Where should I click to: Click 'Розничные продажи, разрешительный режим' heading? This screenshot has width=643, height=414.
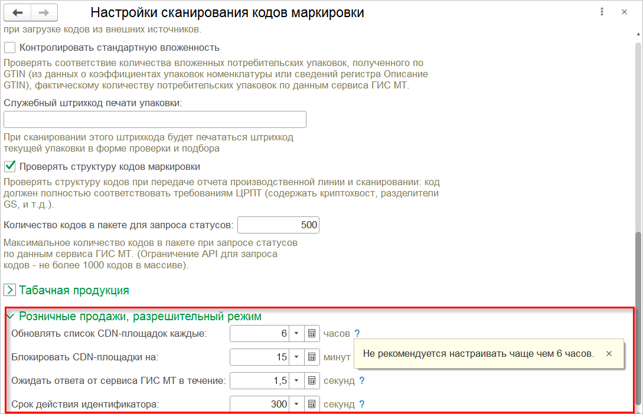pyautogui.click(x=141, y=316)
